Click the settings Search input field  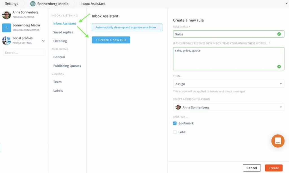pos(24,53)
